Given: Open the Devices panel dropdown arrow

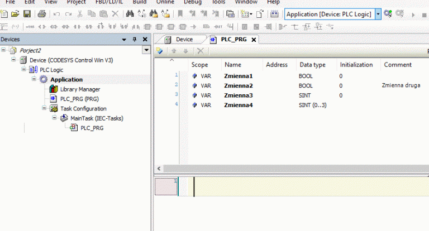Looking at the screenshot, I should tap(123, 39).
